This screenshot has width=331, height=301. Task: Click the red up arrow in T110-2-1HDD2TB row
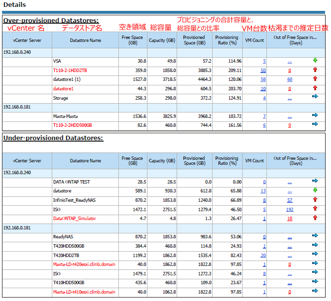coord(315,70)
